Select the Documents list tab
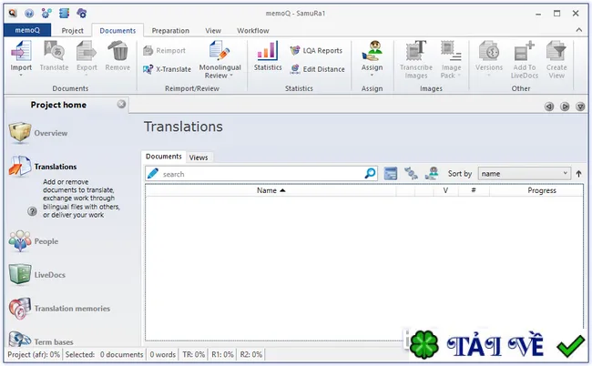 163,157
